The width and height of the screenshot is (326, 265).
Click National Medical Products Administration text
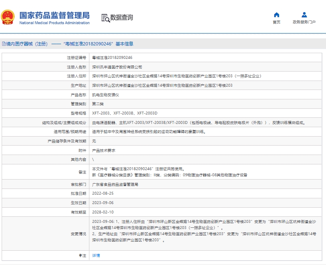(55, 23)
